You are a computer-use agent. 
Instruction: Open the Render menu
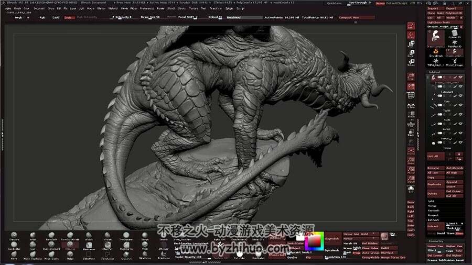160,8
